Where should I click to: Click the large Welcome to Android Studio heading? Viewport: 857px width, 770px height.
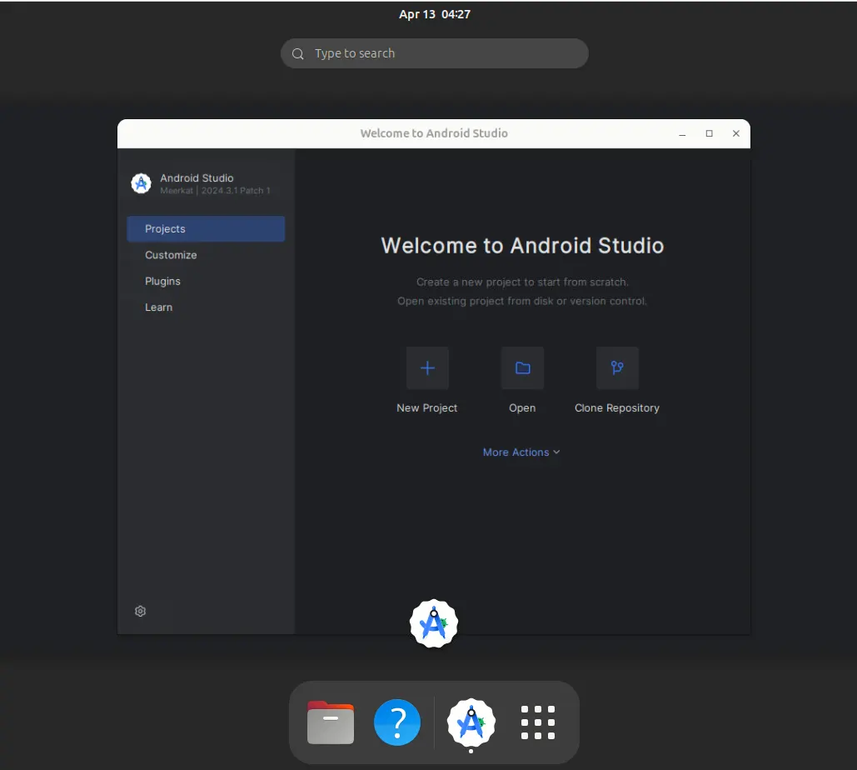pos(522,246)
